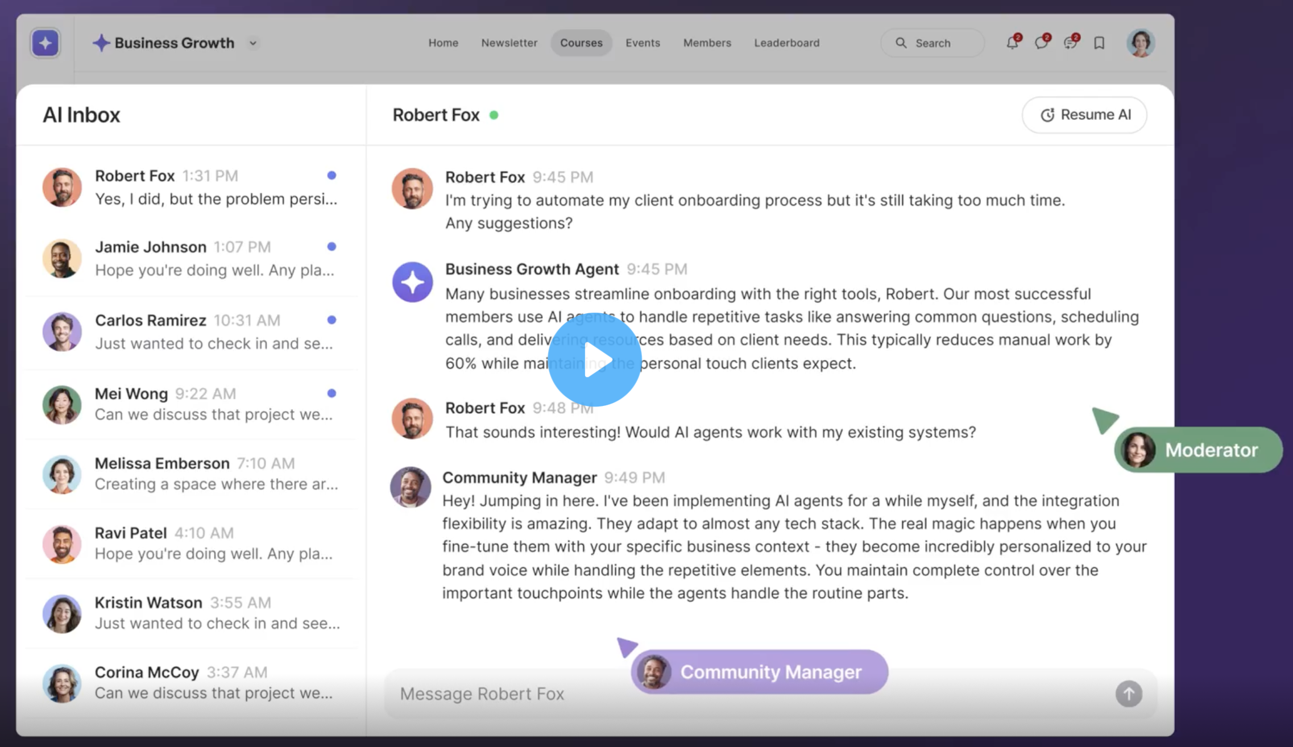
Task: Click the Business Growth Agent sparkle avatar
Action: point(412,282)
